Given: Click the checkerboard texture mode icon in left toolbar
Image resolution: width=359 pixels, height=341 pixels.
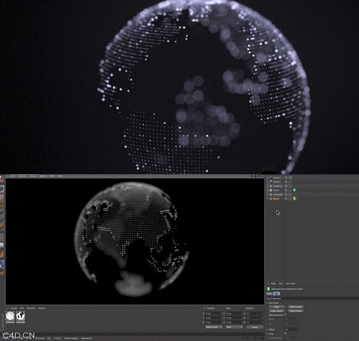Looking at the screenshot, I should [2, 197].
